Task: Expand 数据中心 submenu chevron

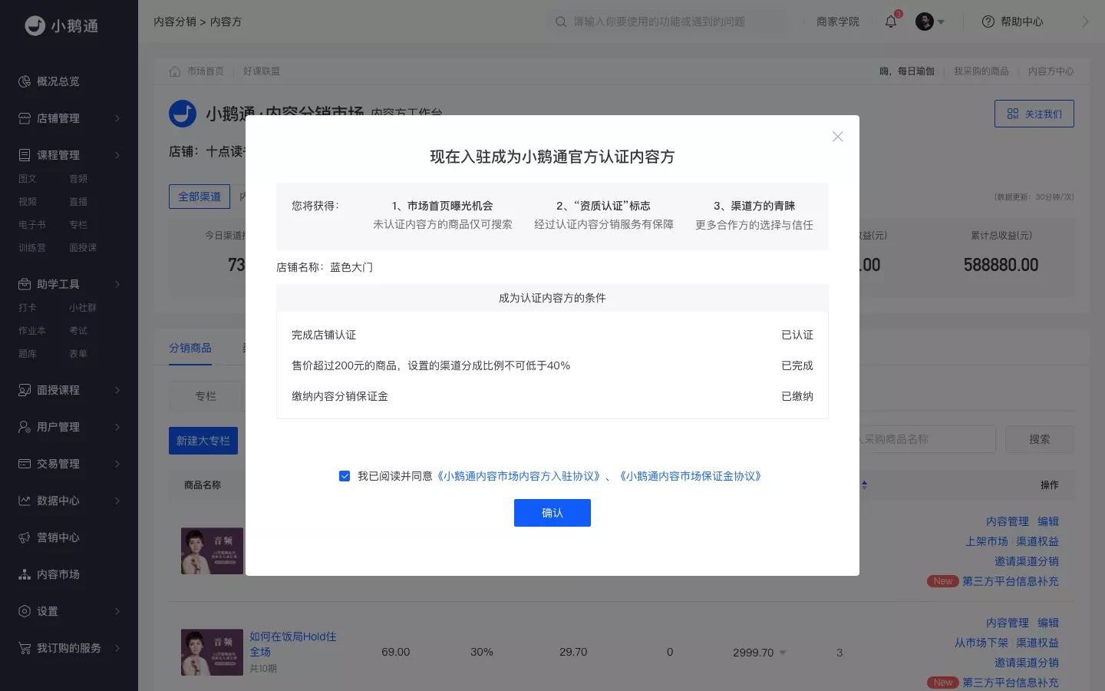Action: pyautogui.click(x=117, y=501)
